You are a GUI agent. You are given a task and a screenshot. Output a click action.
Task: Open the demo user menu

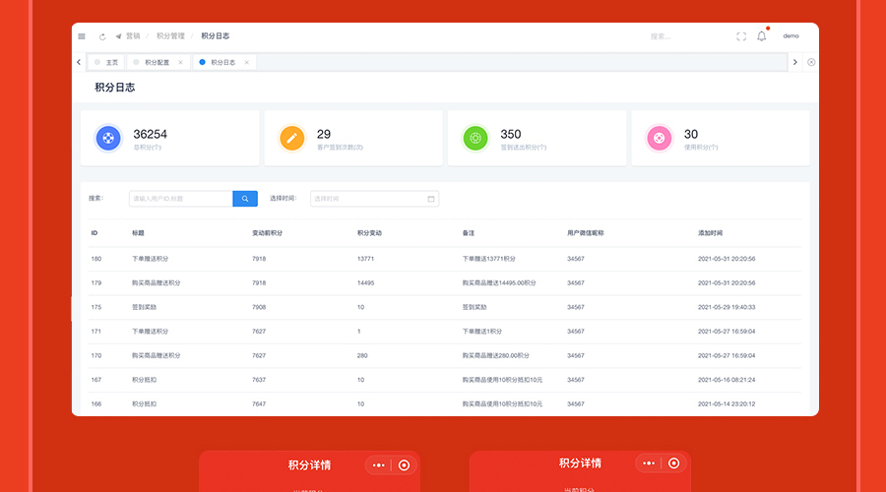pos(791,36)
